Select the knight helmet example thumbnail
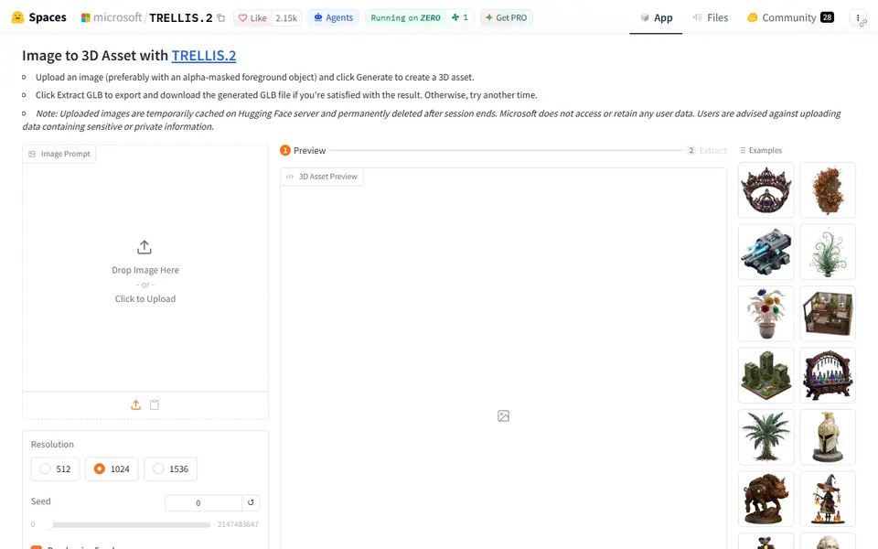The height and width of the screenshot is (549, 878). pos(828,437)
